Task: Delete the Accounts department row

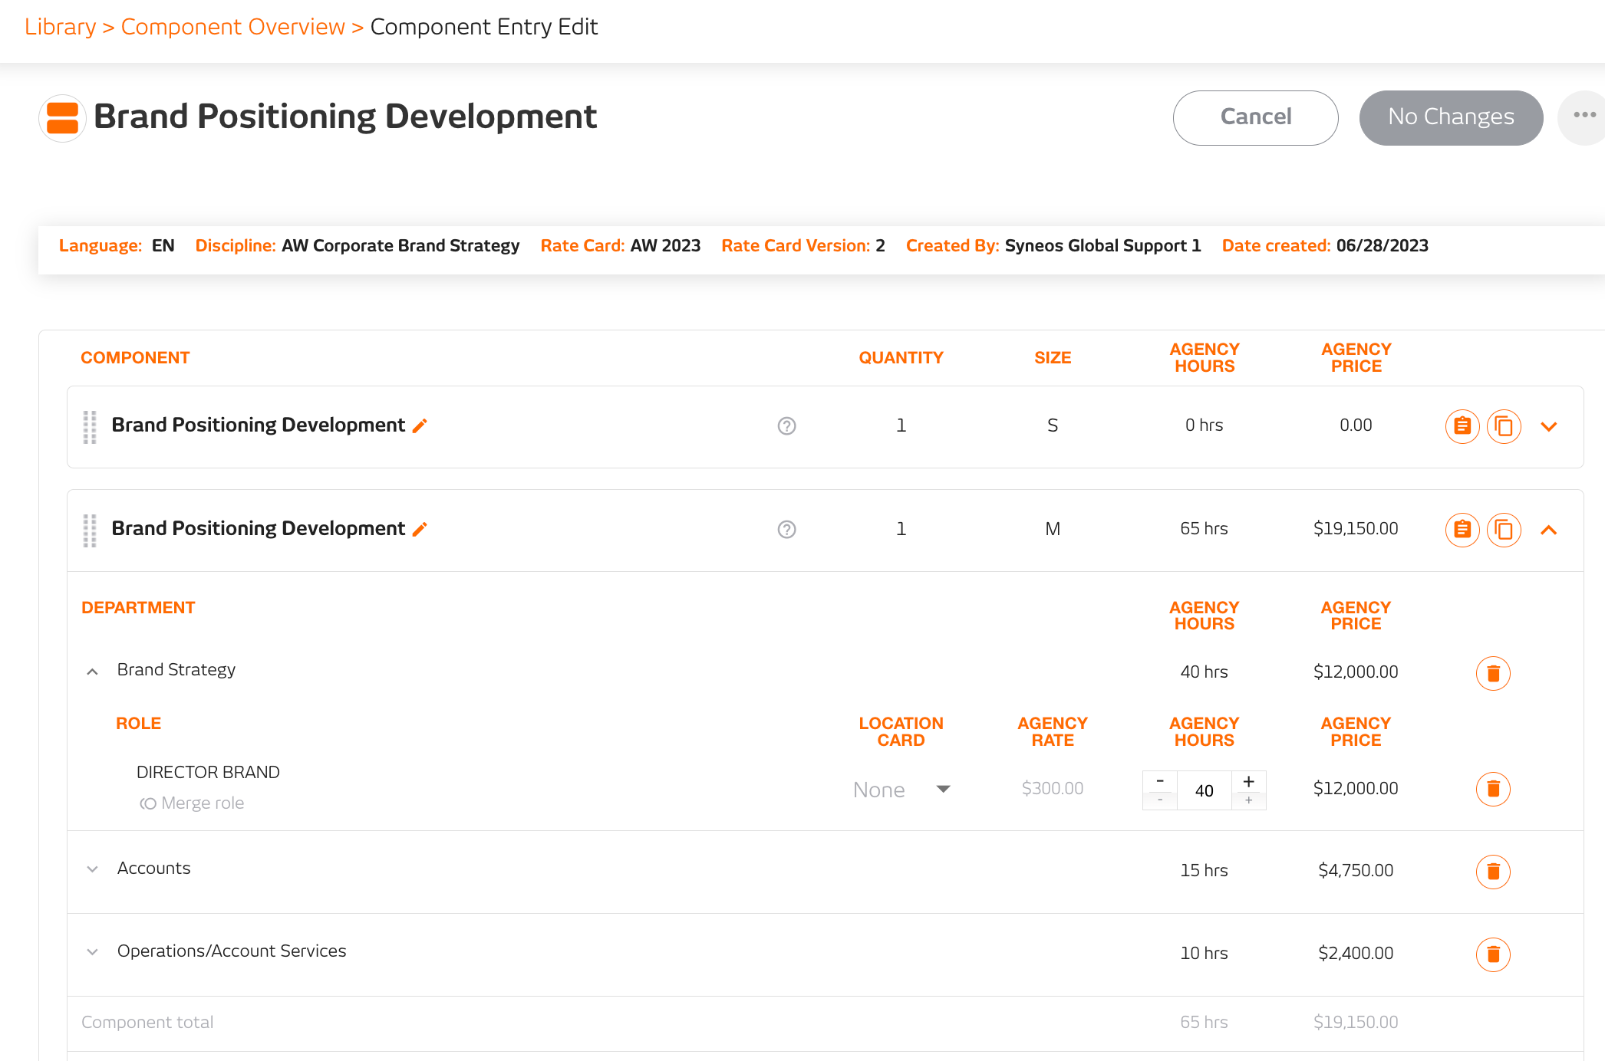Action: (1493, 872)
